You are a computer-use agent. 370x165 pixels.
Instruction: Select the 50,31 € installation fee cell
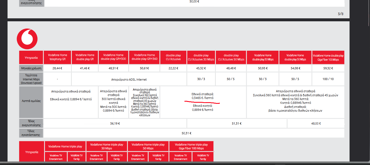(x=194, y=133)
